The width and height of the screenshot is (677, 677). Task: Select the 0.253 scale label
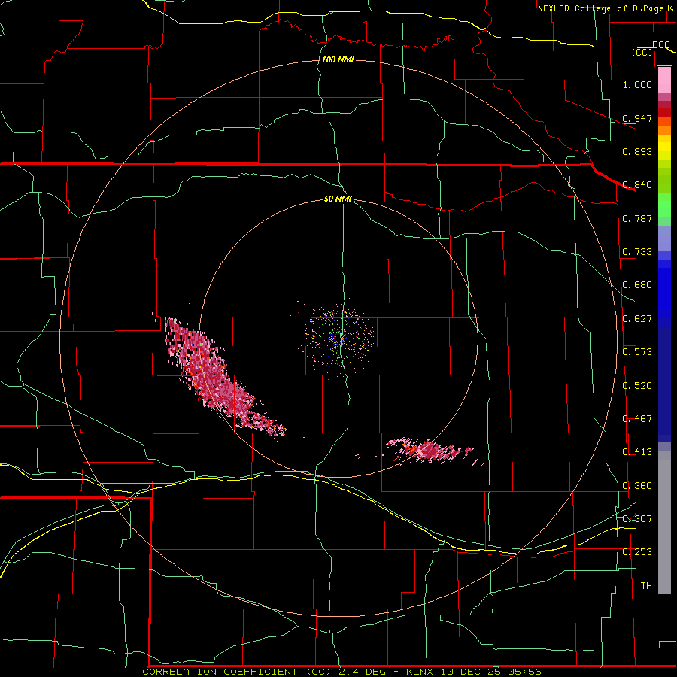coord(637,552)
